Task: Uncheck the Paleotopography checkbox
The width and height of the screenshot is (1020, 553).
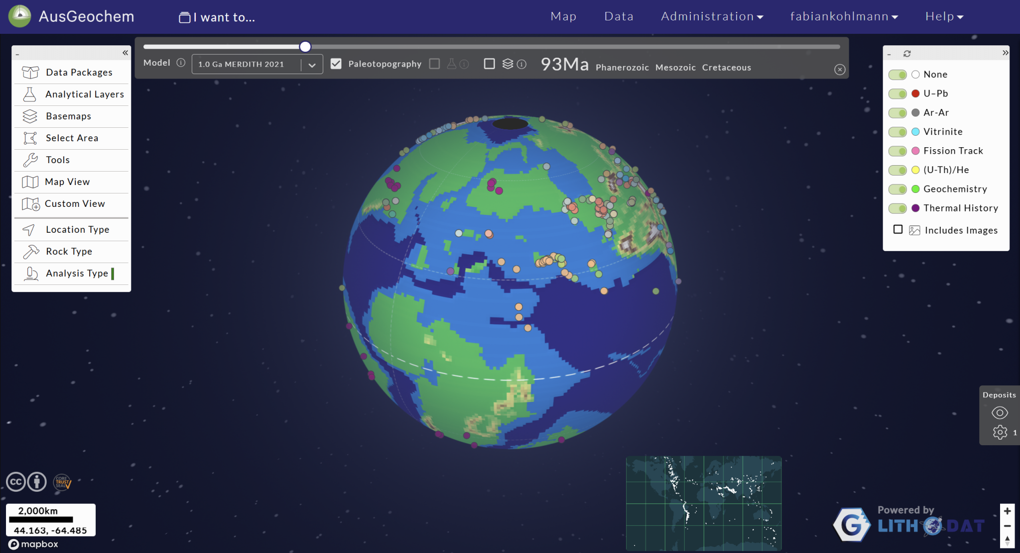Action: coord(337,64)
